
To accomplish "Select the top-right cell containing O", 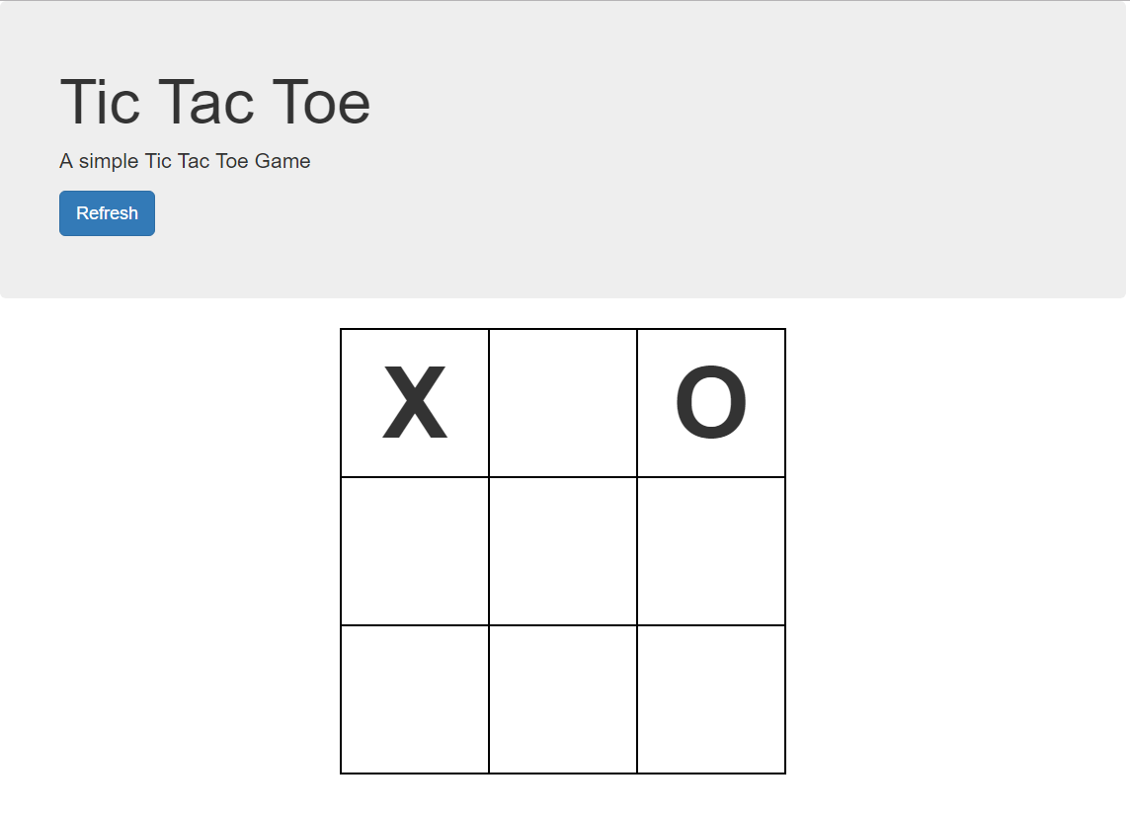I will (711, 403).
